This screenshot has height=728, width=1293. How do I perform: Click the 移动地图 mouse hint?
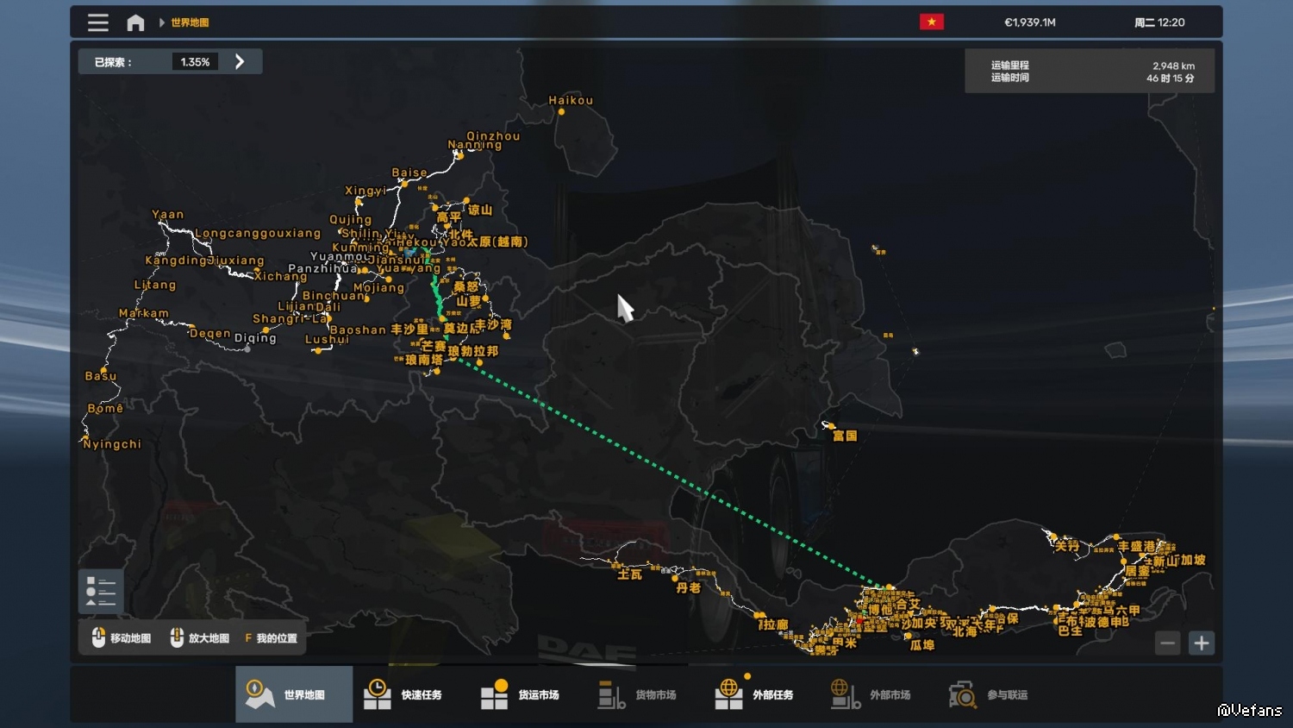click(122, 638)
